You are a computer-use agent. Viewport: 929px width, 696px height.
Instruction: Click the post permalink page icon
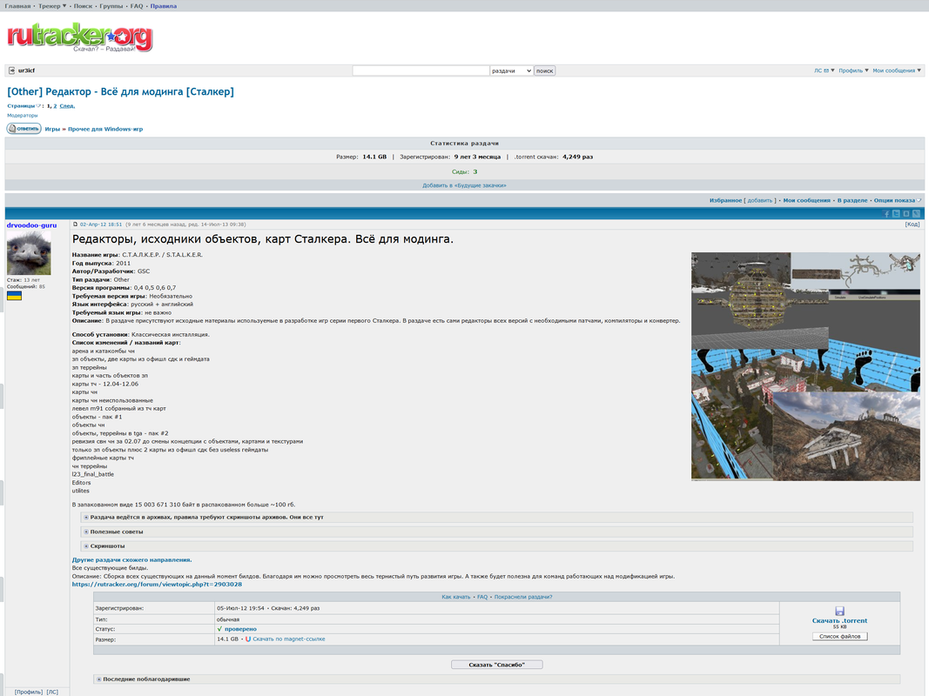click(75, 224)
